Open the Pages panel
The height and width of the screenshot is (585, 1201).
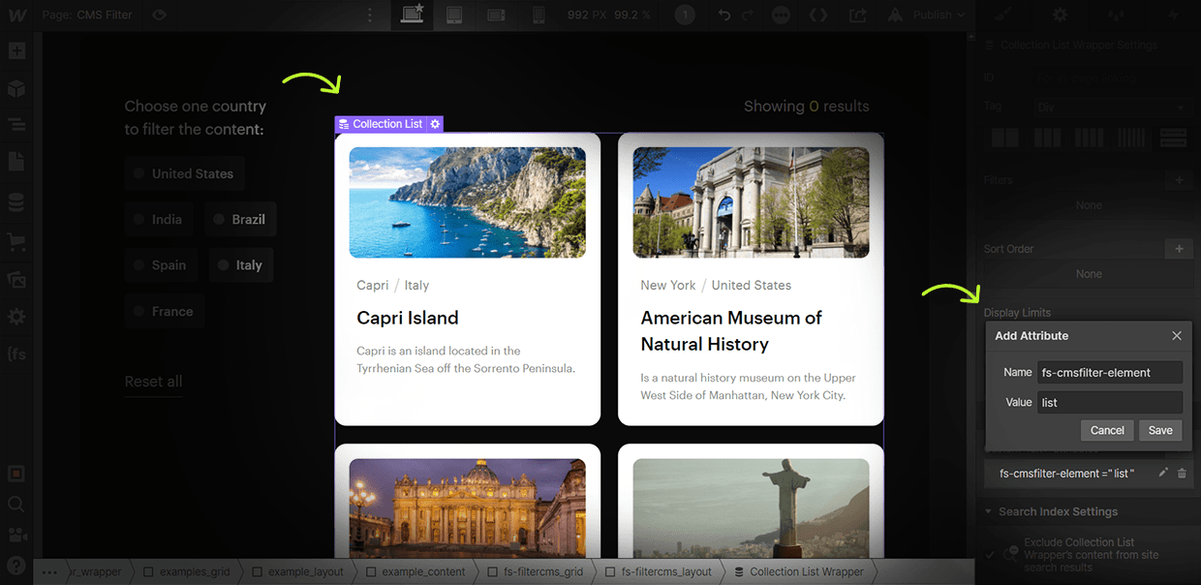[16, 161]
